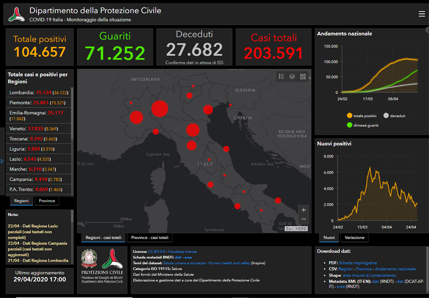Zoom out of the map with minus
This screenshot has height=298, width=429.
point(304,219)
